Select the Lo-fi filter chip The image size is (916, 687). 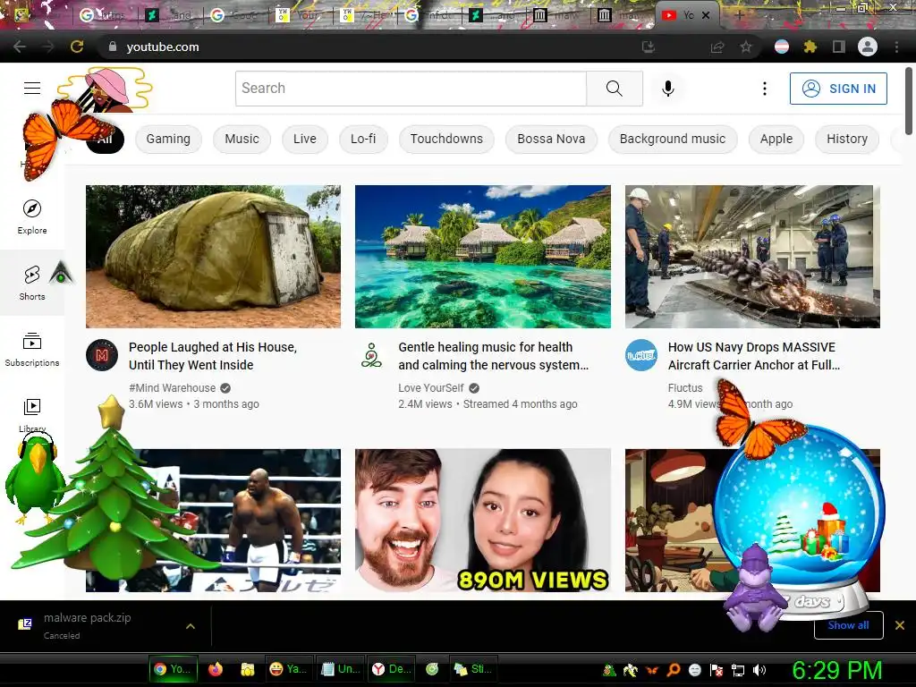(x=363, y=139)
